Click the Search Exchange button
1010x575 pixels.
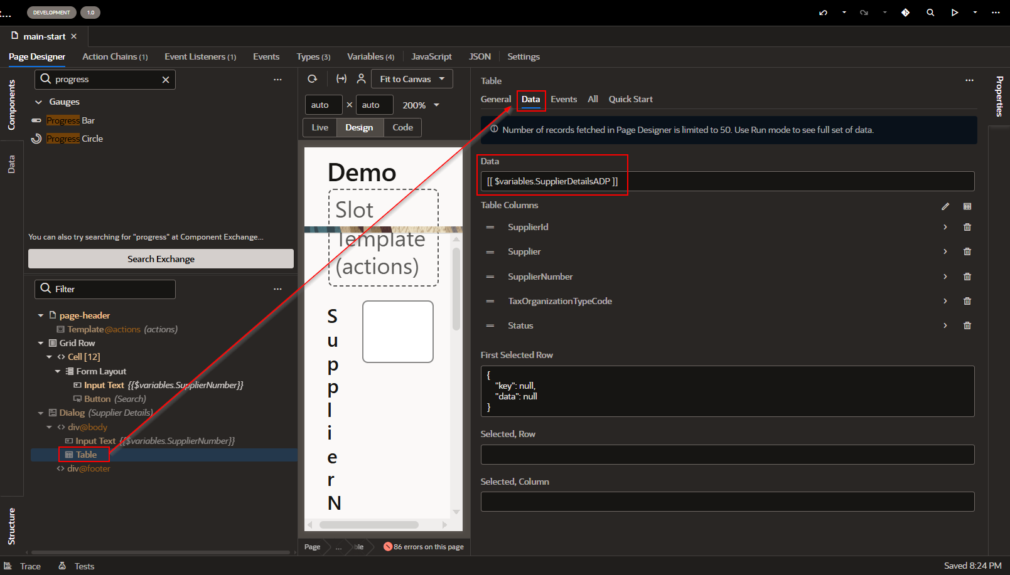161,259
